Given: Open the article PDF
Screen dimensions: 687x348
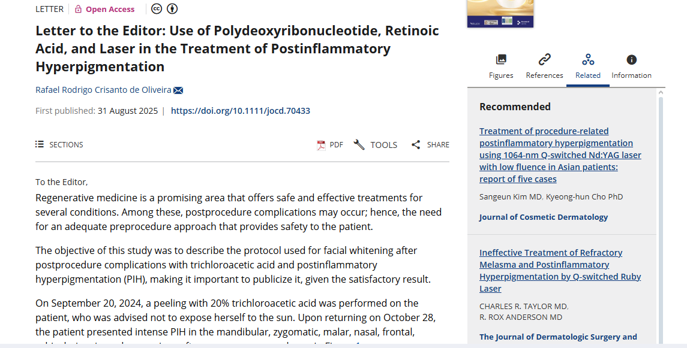Looking at the screenshot, I should point(330,144).
